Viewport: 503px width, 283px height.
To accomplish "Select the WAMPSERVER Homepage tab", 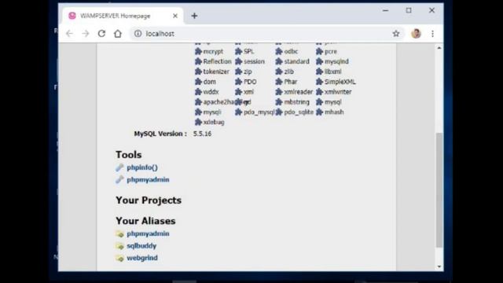I will tap(123, 16).
